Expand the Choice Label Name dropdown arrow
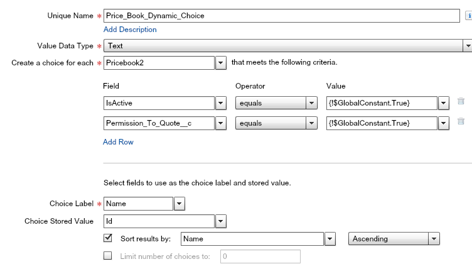Viewport: 472px width, 264px height. click(179, 204)
